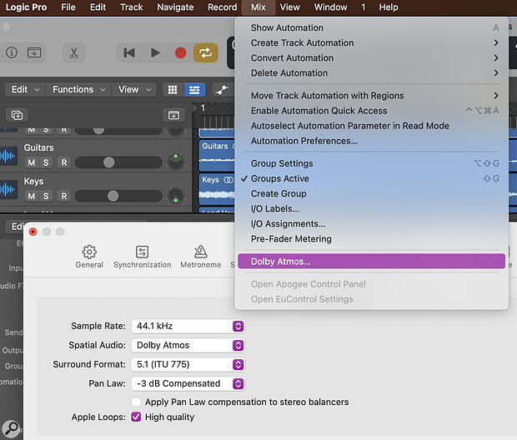The width and height of the screenshot is (517, 440).
Task: Open the File menu
Action: tap(68, 7)
